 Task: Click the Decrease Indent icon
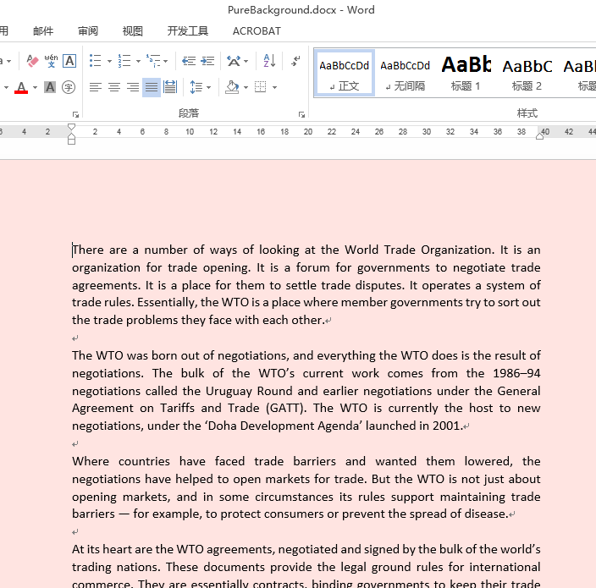click(x=189, y=61)
